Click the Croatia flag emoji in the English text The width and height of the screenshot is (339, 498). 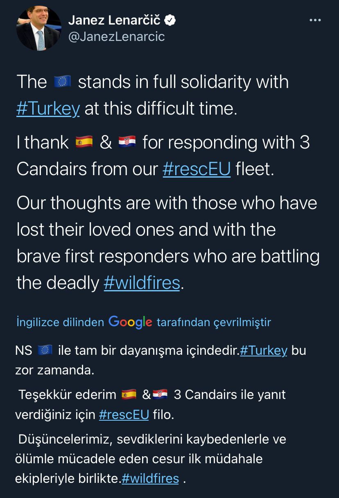click(x=127, y=143)
